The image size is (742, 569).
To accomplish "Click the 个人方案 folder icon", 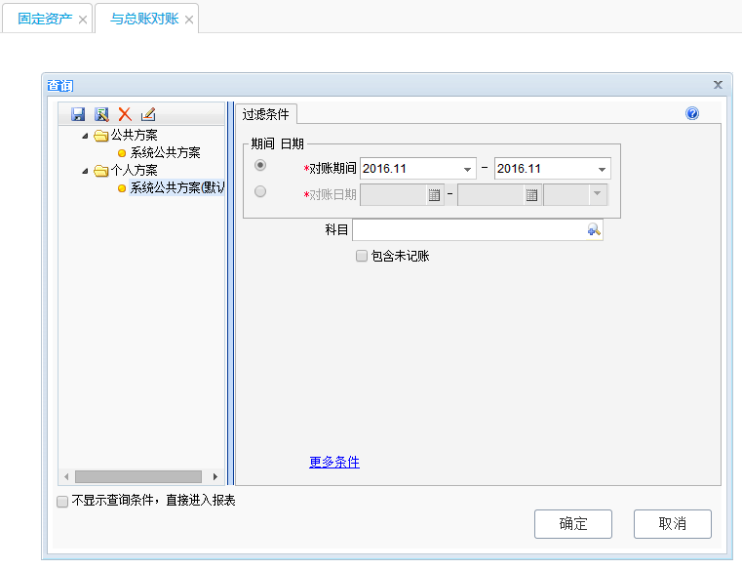I will tap(100, 171).
